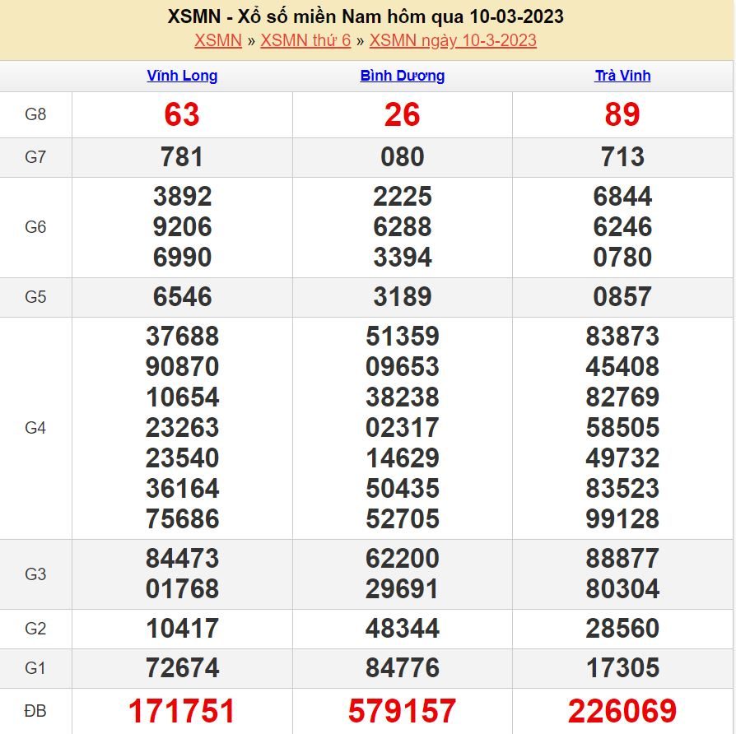Select G6 number 9206
The image size is (736, 734).
click(182, 226)
